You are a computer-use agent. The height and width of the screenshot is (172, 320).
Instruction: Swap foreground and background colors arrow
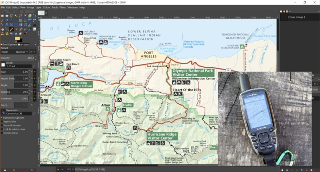tap(21, 37)
